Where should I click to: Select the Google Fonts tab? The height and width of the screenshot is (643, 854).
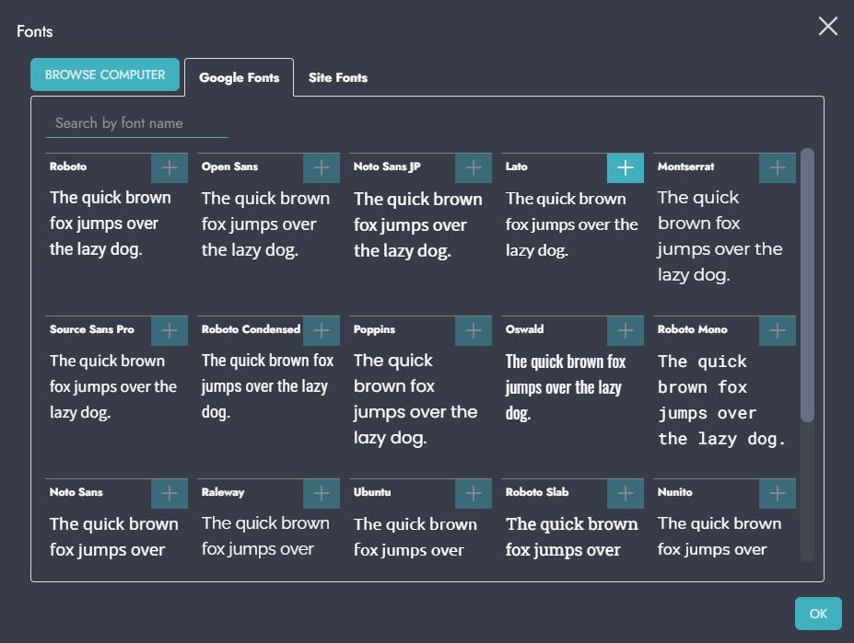(239, 78)
